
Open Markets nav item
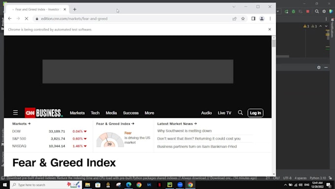(x=77, y=113)
